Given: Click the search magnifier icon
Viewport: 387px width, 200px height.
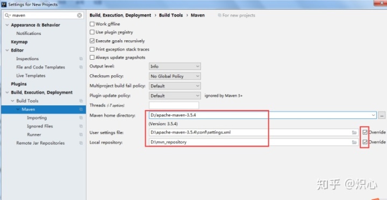Looking at the screenshot, I should pyautogui.click(x=7, y=15).
